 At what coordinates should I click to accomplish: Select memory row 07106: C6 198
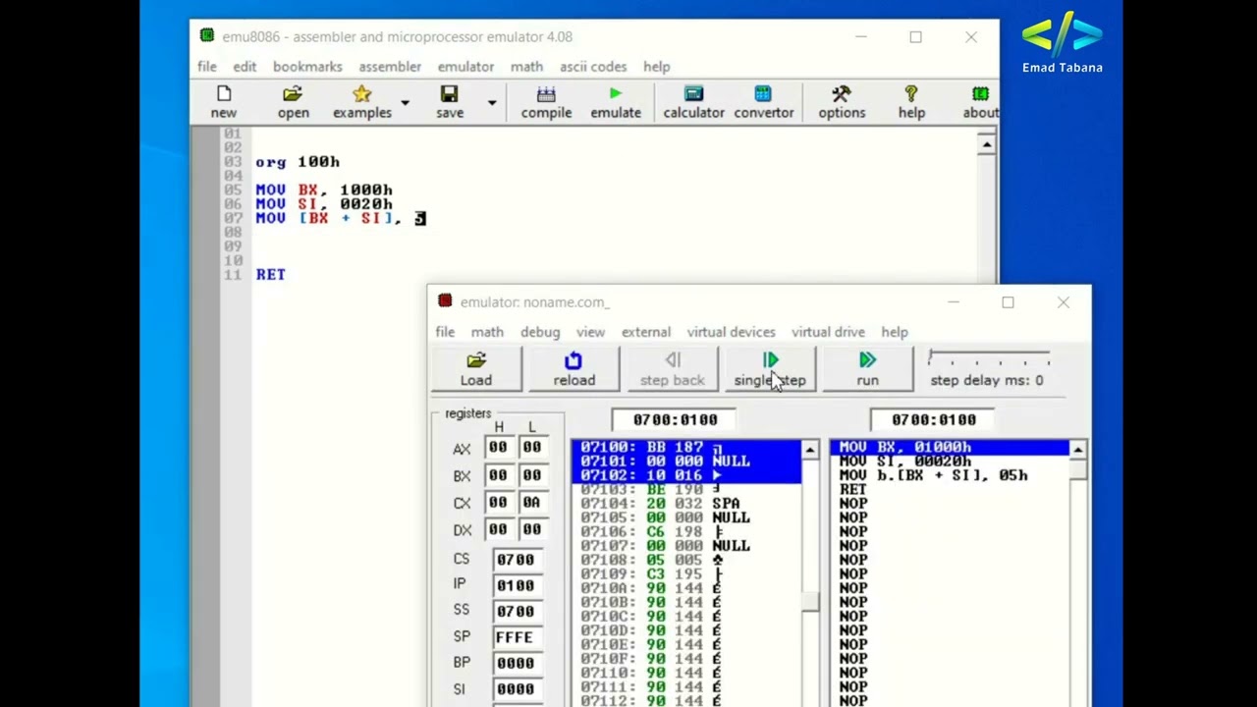[686, 531]
